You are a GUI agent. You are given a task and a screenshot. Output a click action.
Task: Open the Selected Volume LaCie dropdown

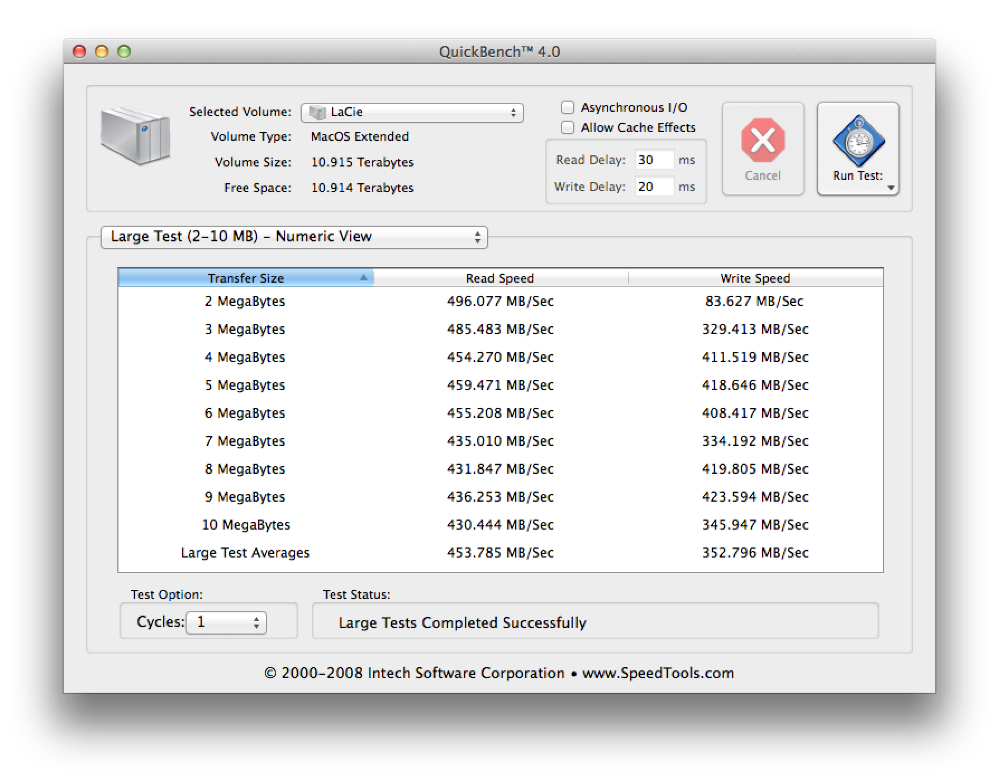tap(412, 112)
